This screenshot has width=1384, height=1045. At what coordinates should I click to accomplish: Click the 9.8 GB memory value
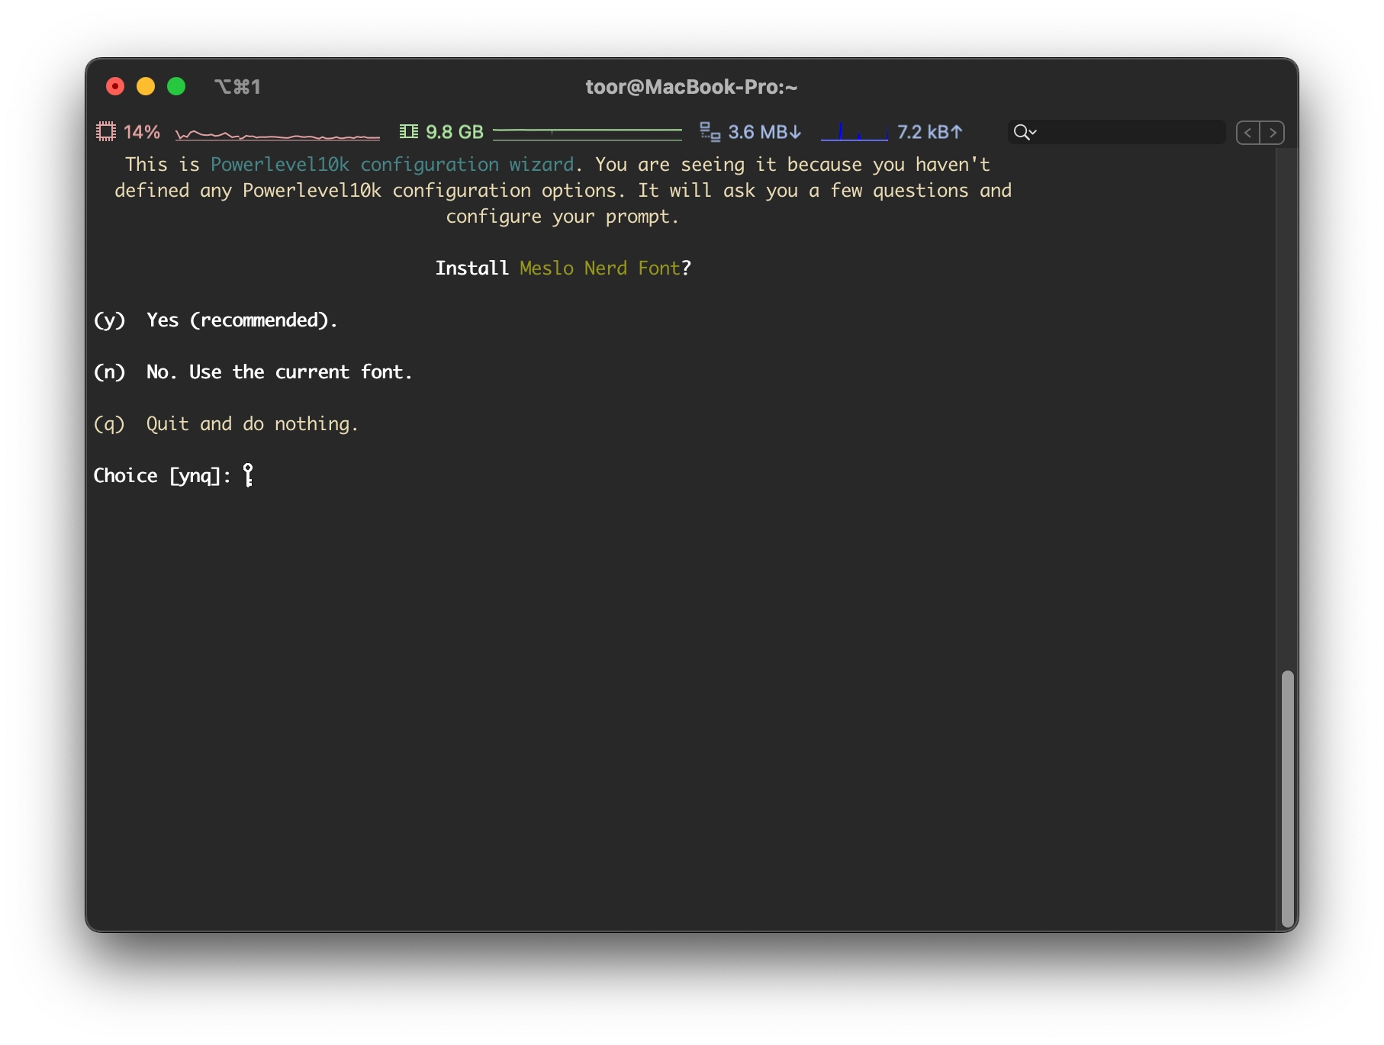tap(455, 132)
